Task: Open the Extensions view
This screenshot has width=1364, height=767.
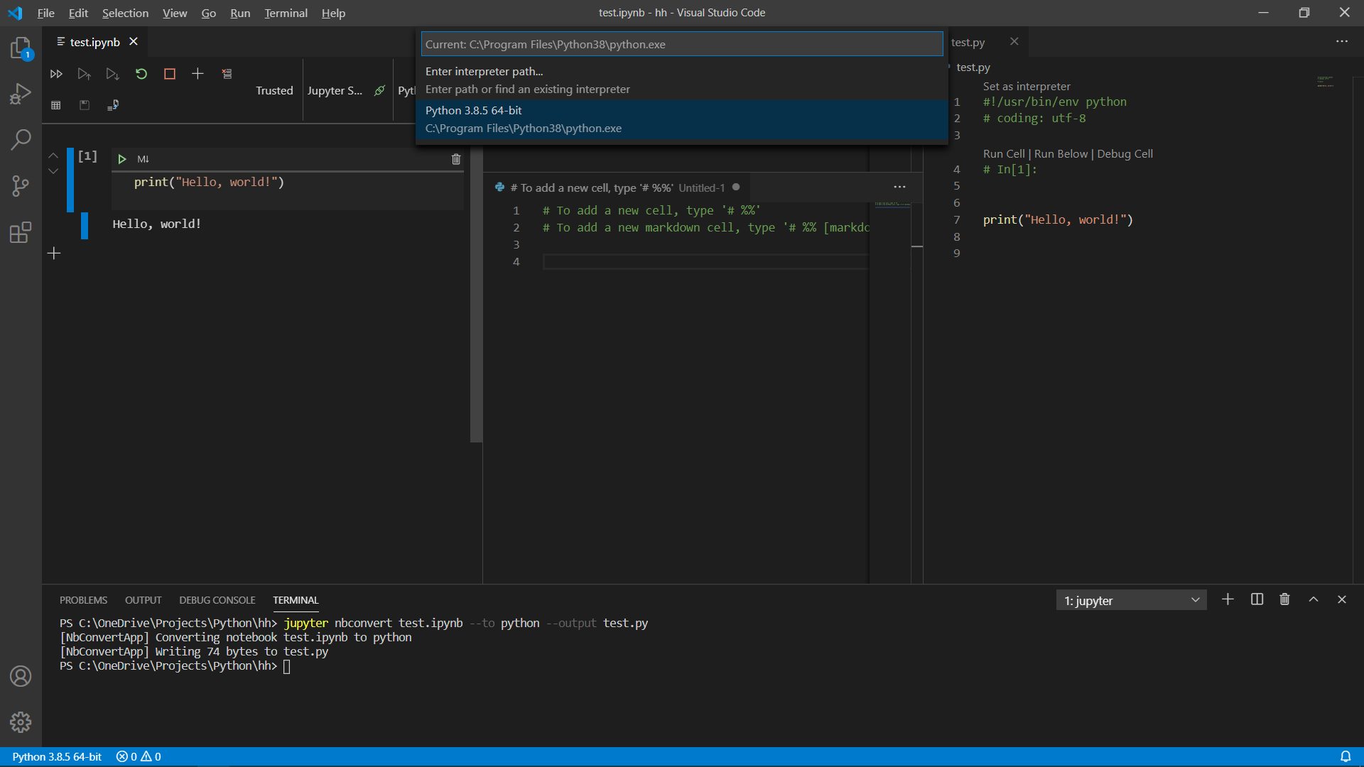Action: [x=21, y=232]
